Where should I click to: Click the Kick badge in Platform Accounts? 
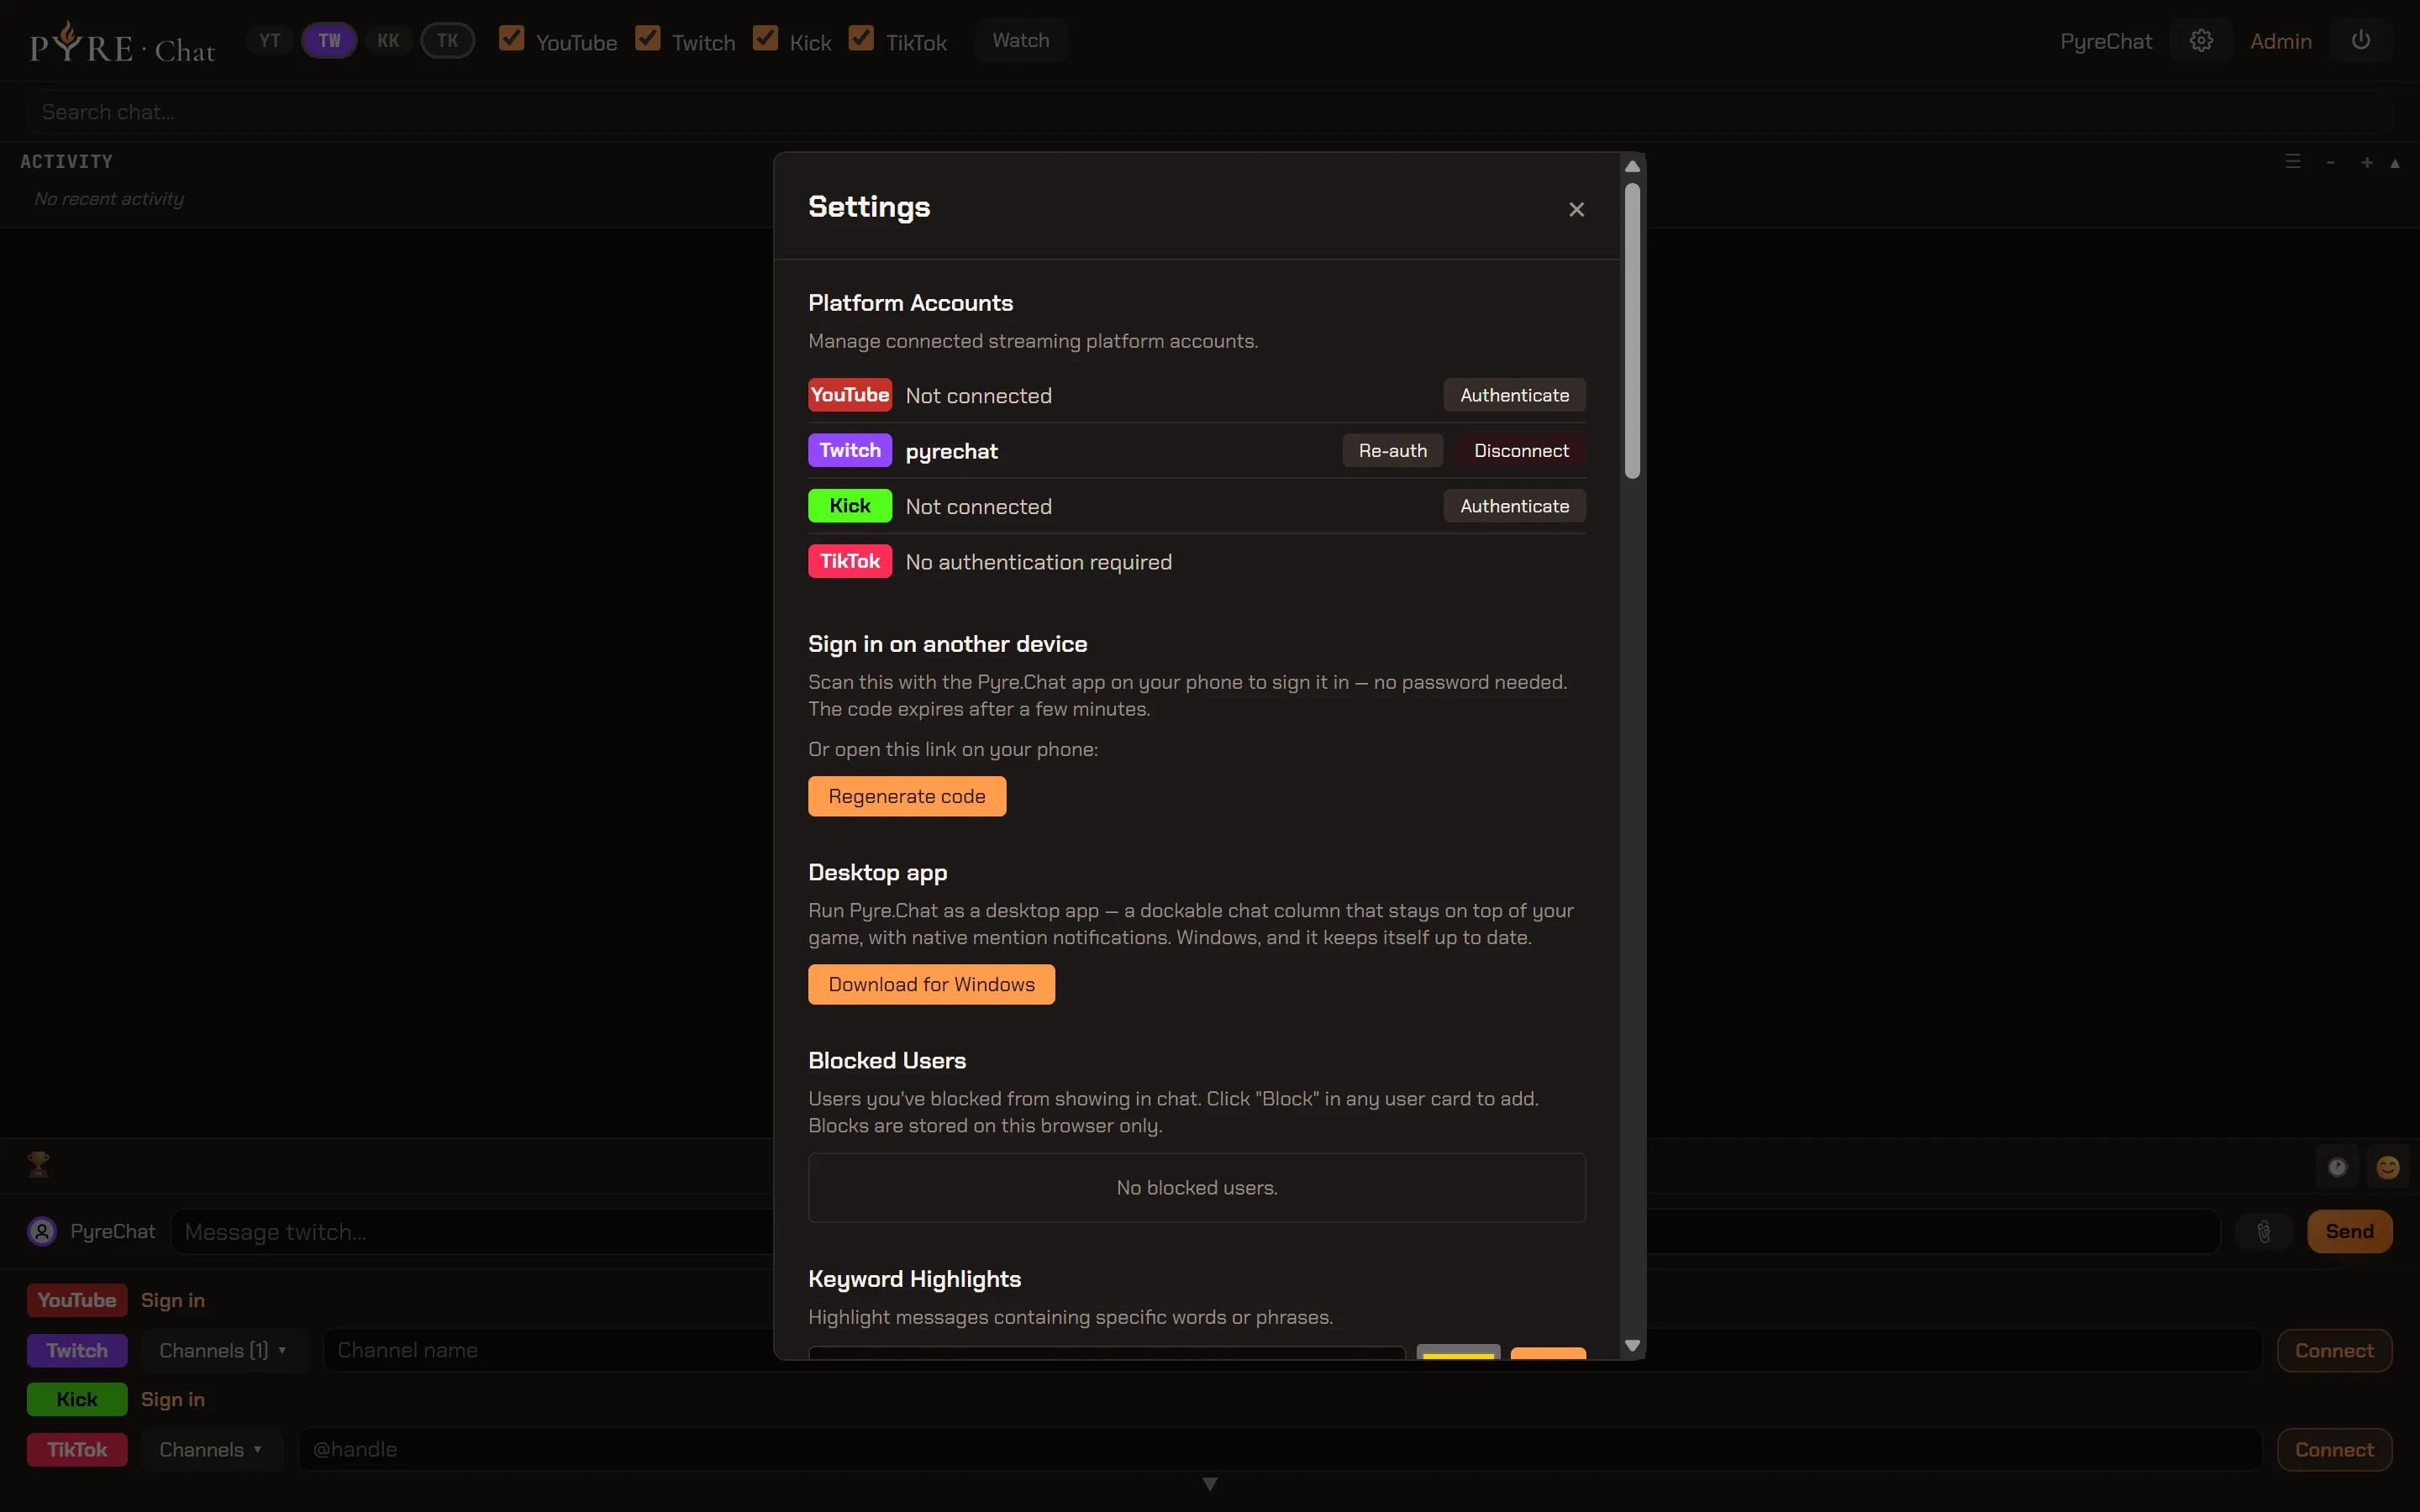tap(849, 506)
